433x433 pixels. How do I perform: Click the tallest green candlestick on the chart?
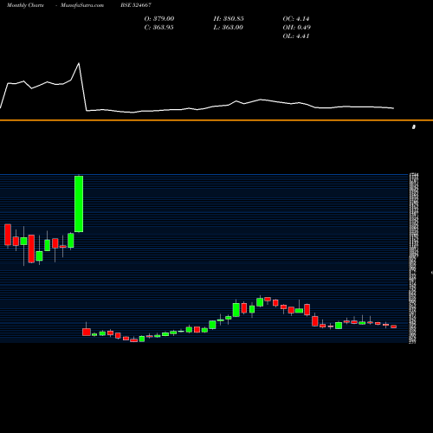click(79, 204)
